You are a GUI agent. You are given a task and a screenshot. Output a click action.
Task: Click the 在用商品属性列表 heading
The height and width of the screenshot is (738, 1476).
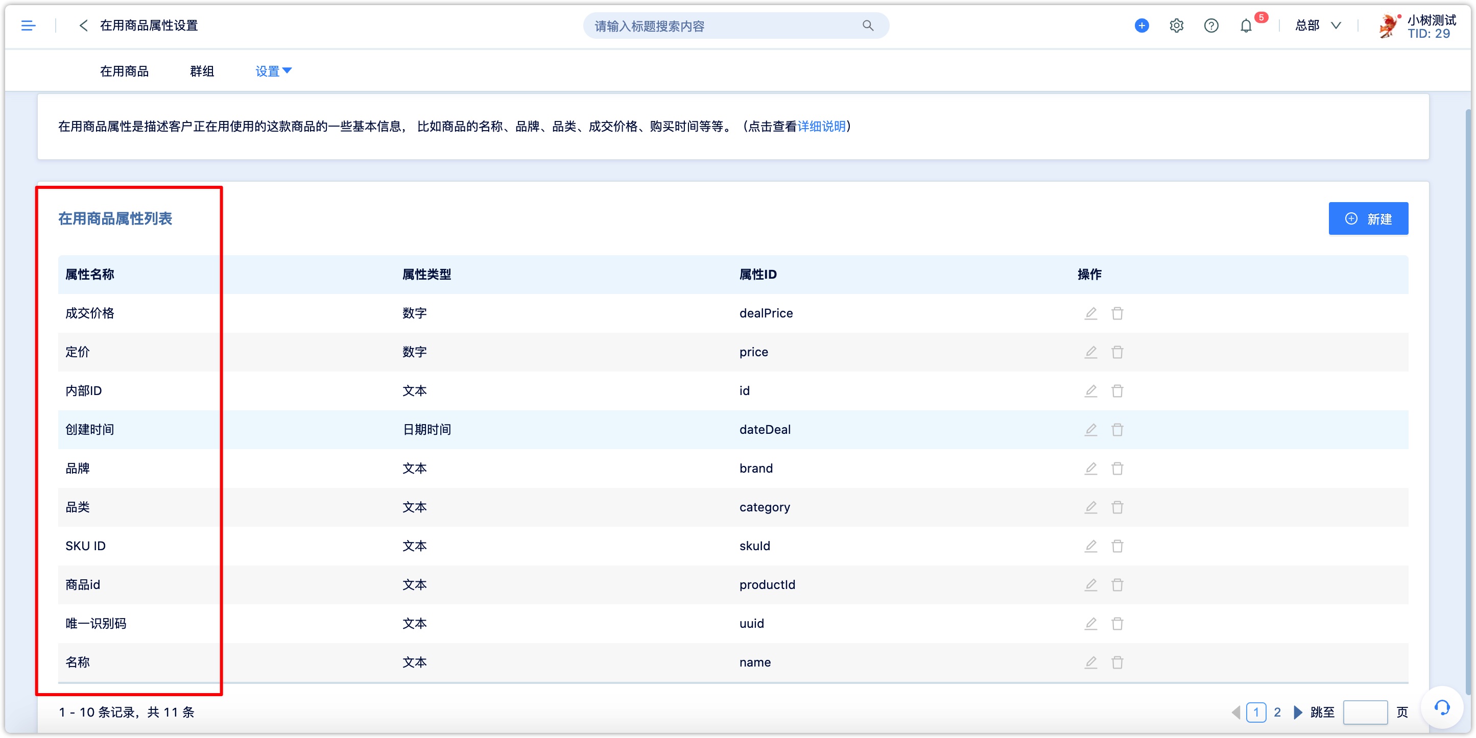coord(115,219)
